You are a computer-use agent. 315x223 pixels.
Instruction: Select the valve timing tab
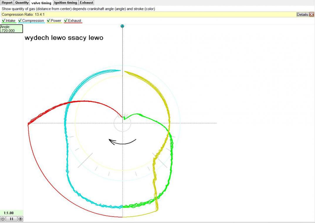(x=41, y=3)
